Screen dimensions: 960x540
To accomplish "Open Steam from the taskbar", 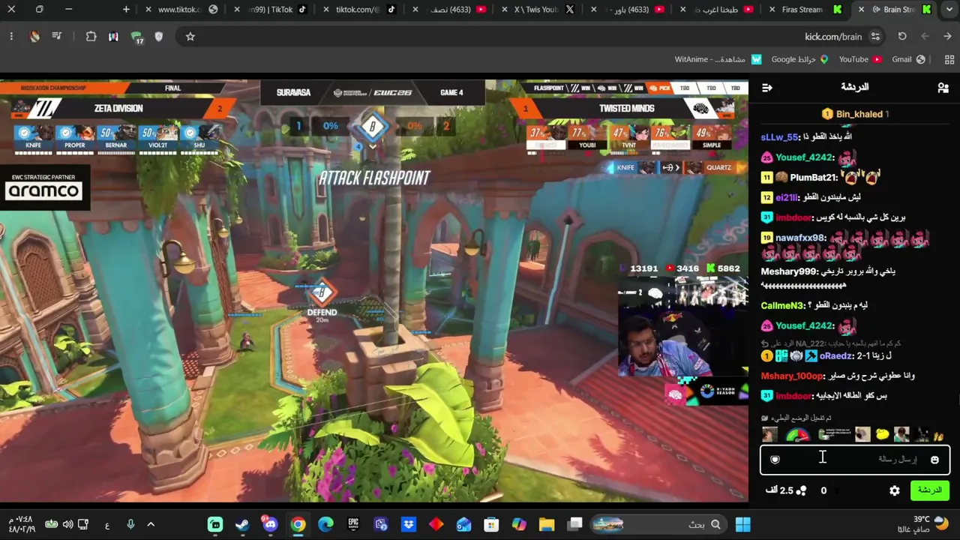I will point(242,524).
